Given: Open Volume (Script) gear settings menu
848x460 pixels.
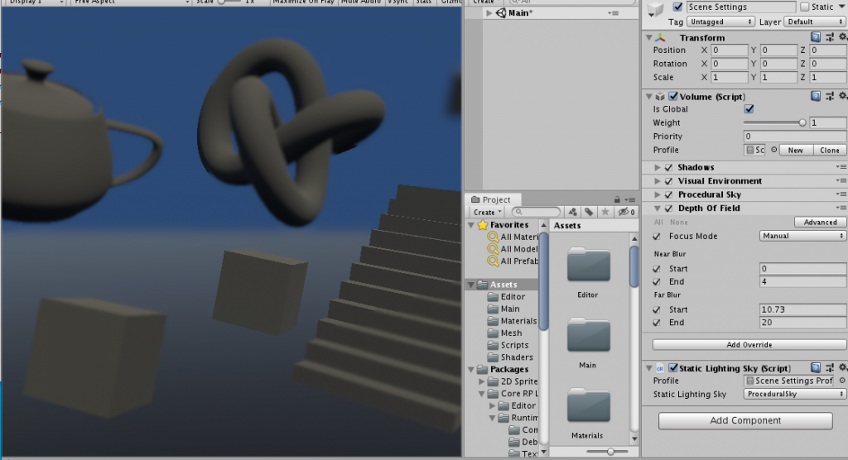Looking at the screenshot, I should (842, 96).
